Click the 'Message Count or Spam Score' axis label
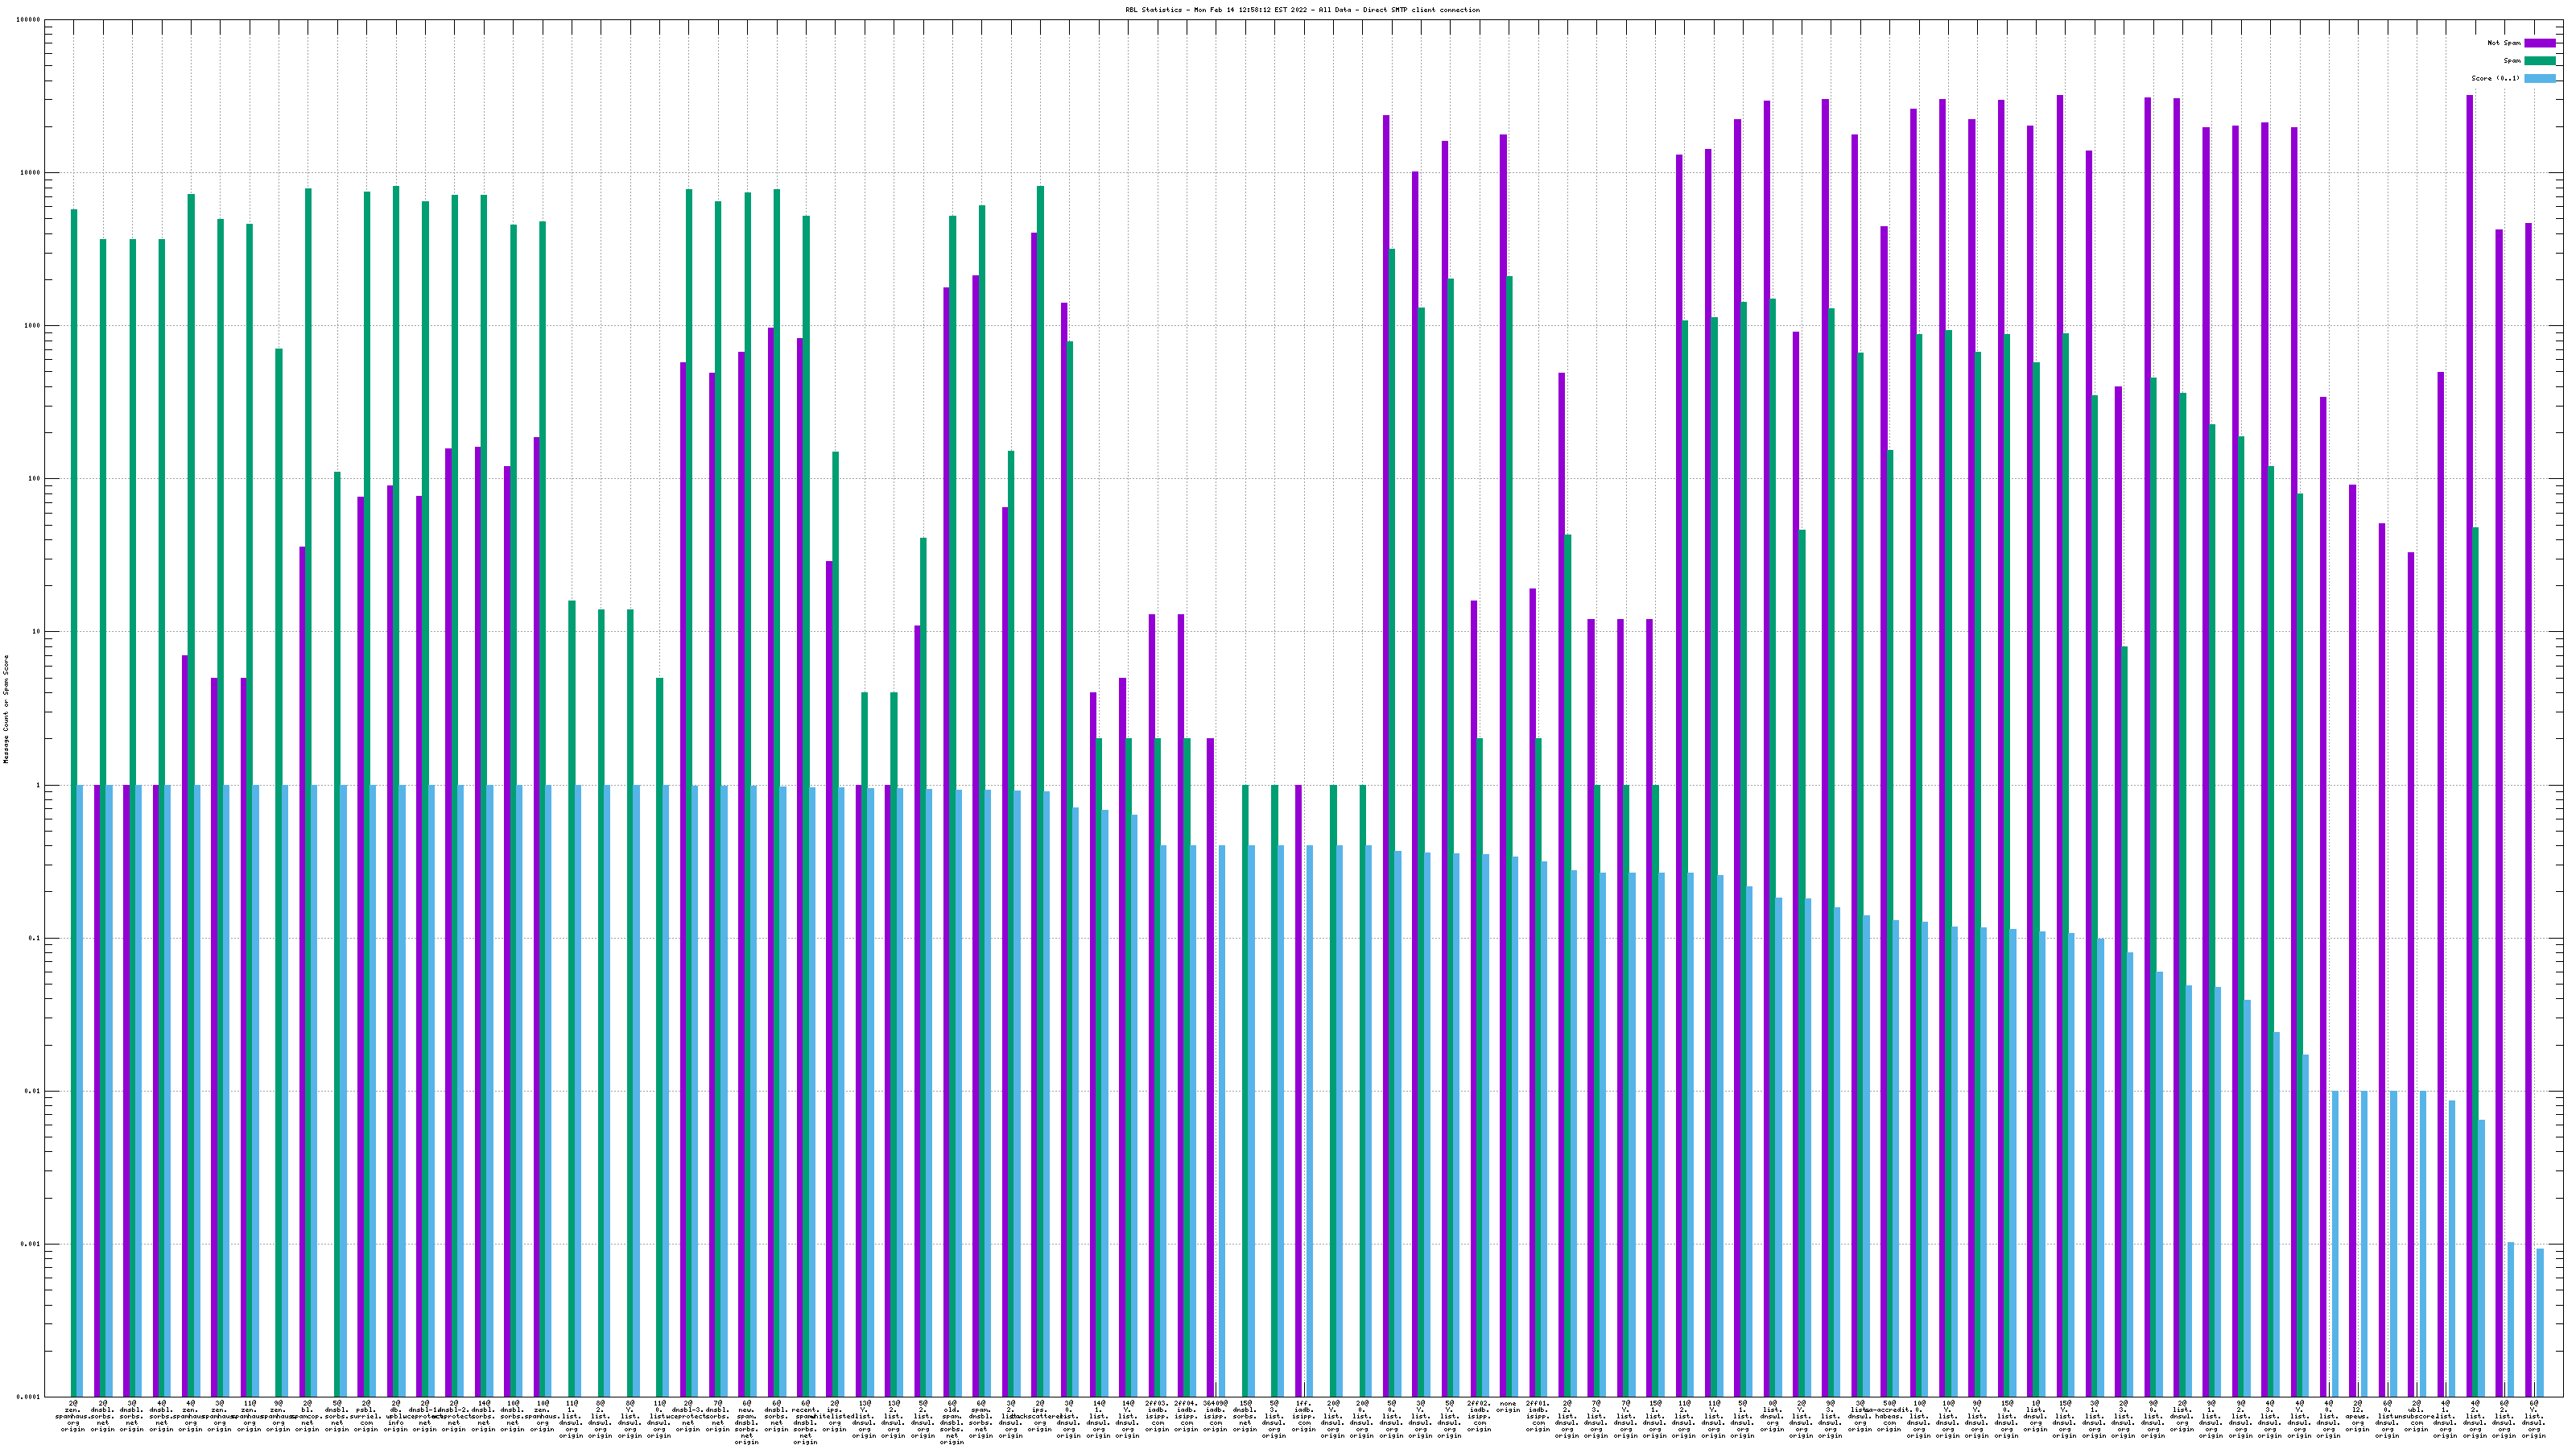Screen dimensions: 2576x1449 pyautogui.click(x=6, y=709)
